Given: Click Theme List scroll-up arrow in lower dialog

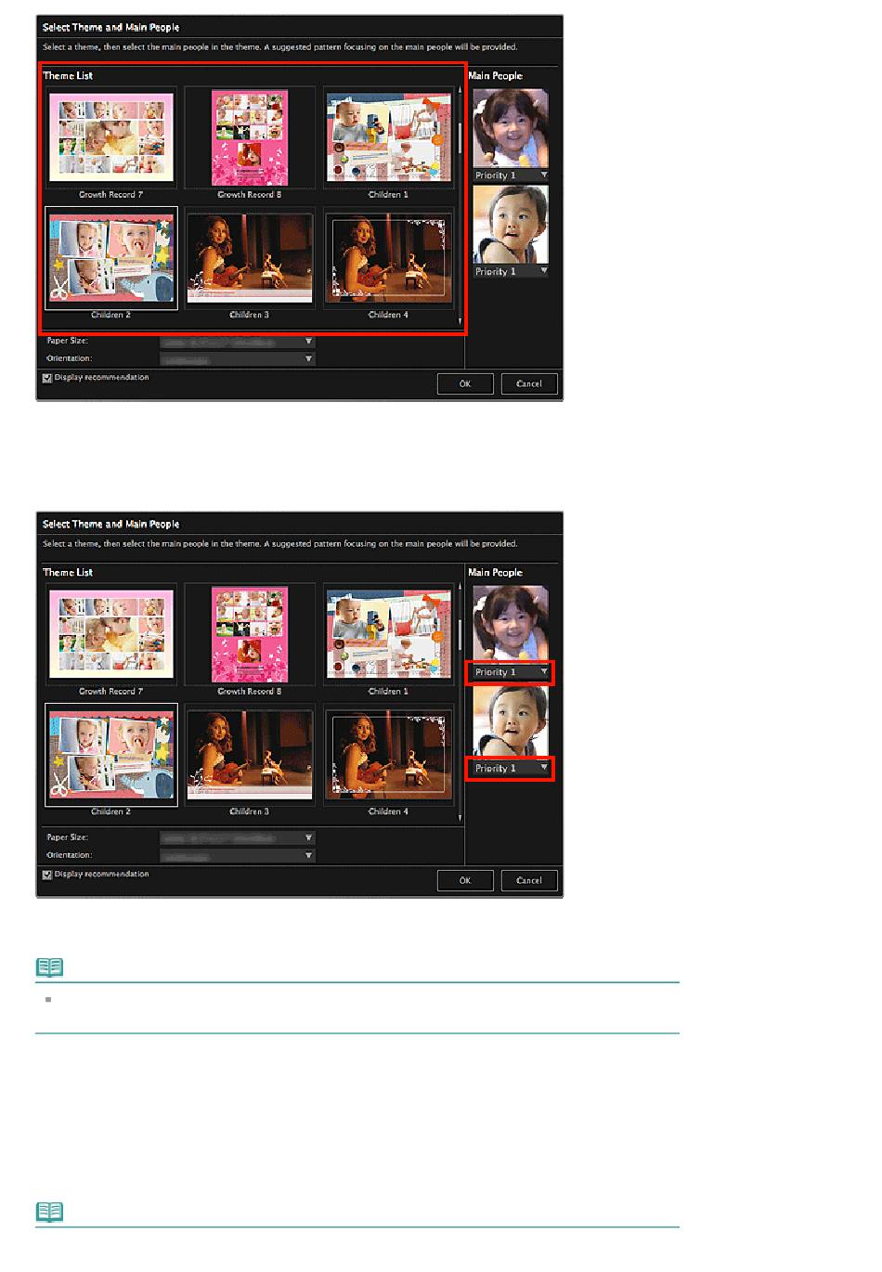Looking at the screenshot, I should [460, 587].
